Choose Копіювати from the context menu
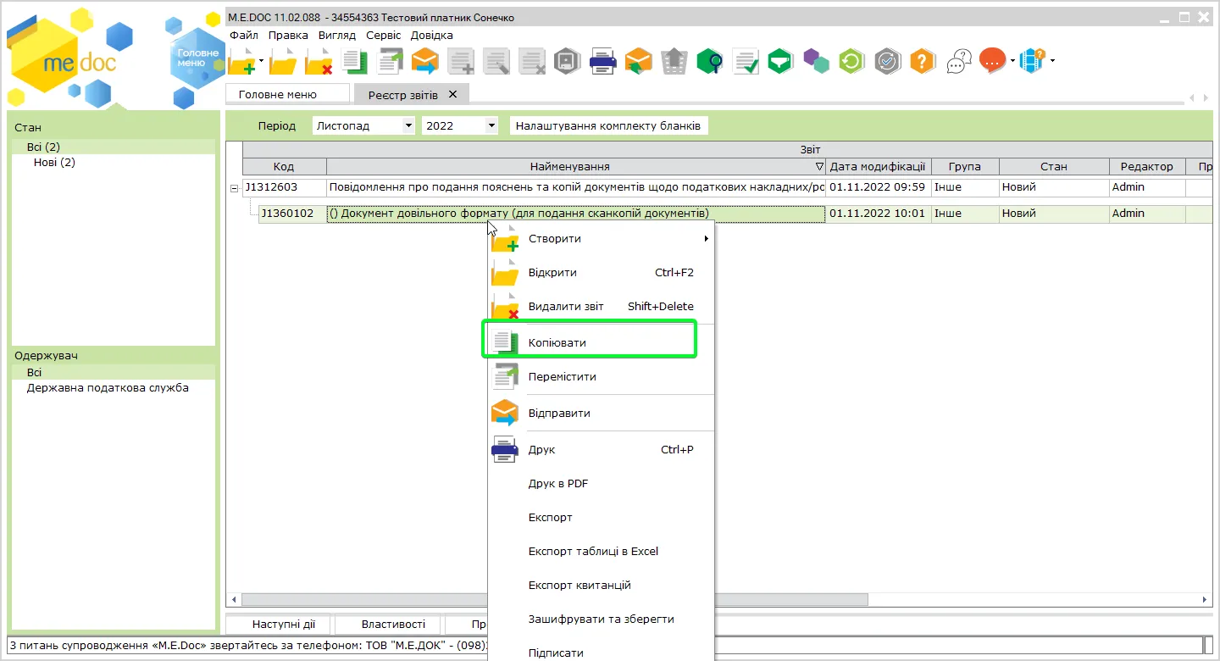Screen dimensions: 1220x661 click(589, 342)
